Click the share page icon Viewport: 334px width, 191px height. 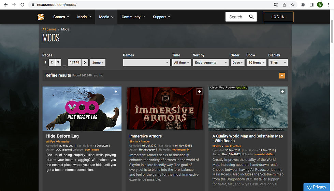pos(285,5)
